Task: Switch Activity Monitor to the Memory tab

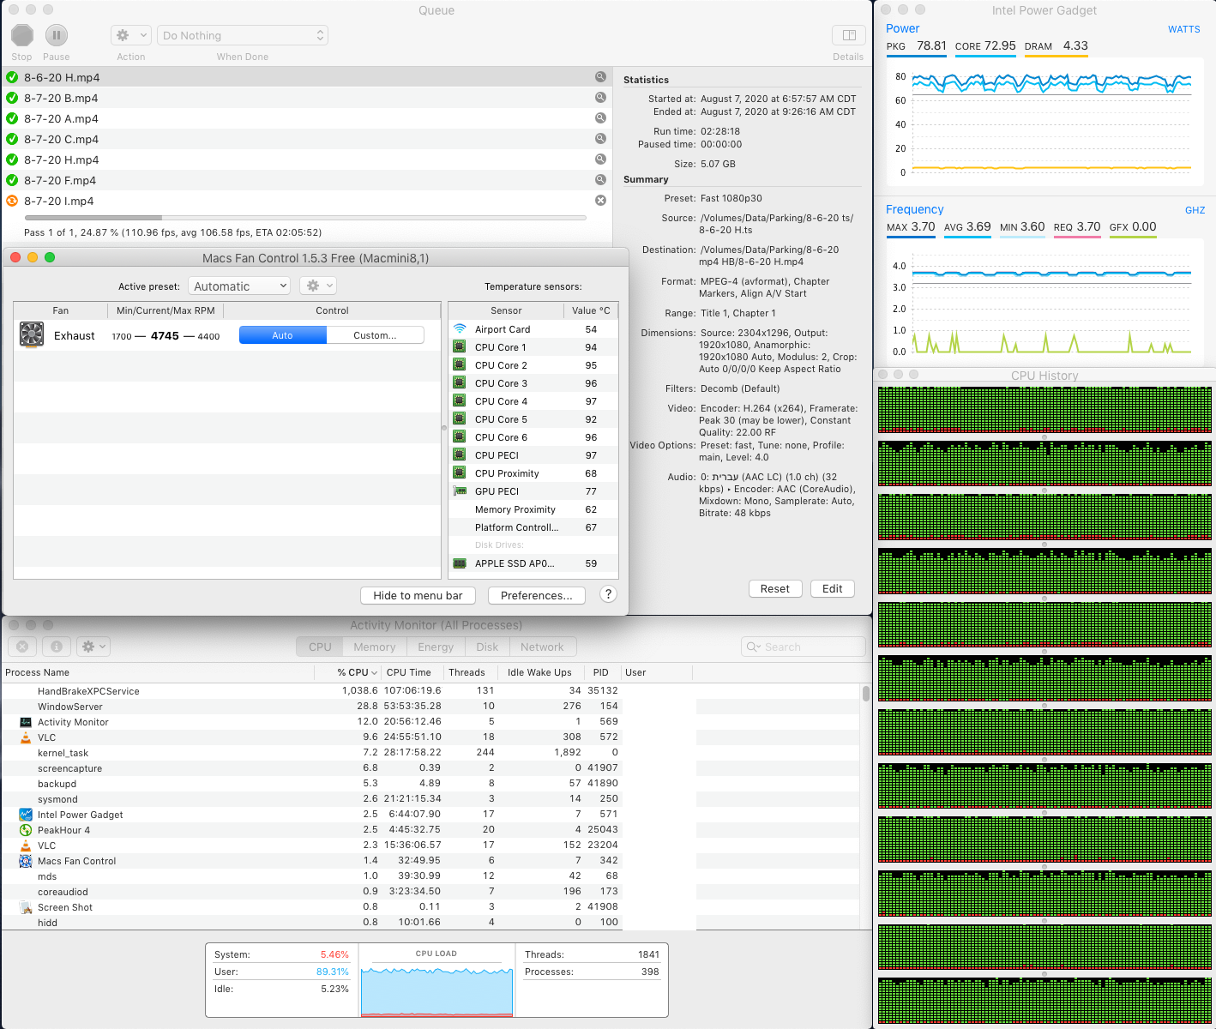Action: 374,647
